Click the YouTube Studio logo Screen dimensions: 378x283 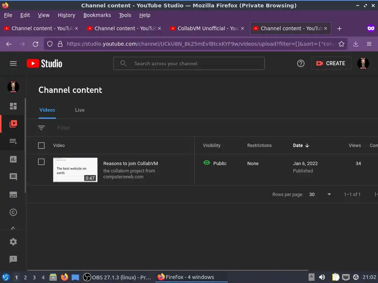click(x=44, y=63)
